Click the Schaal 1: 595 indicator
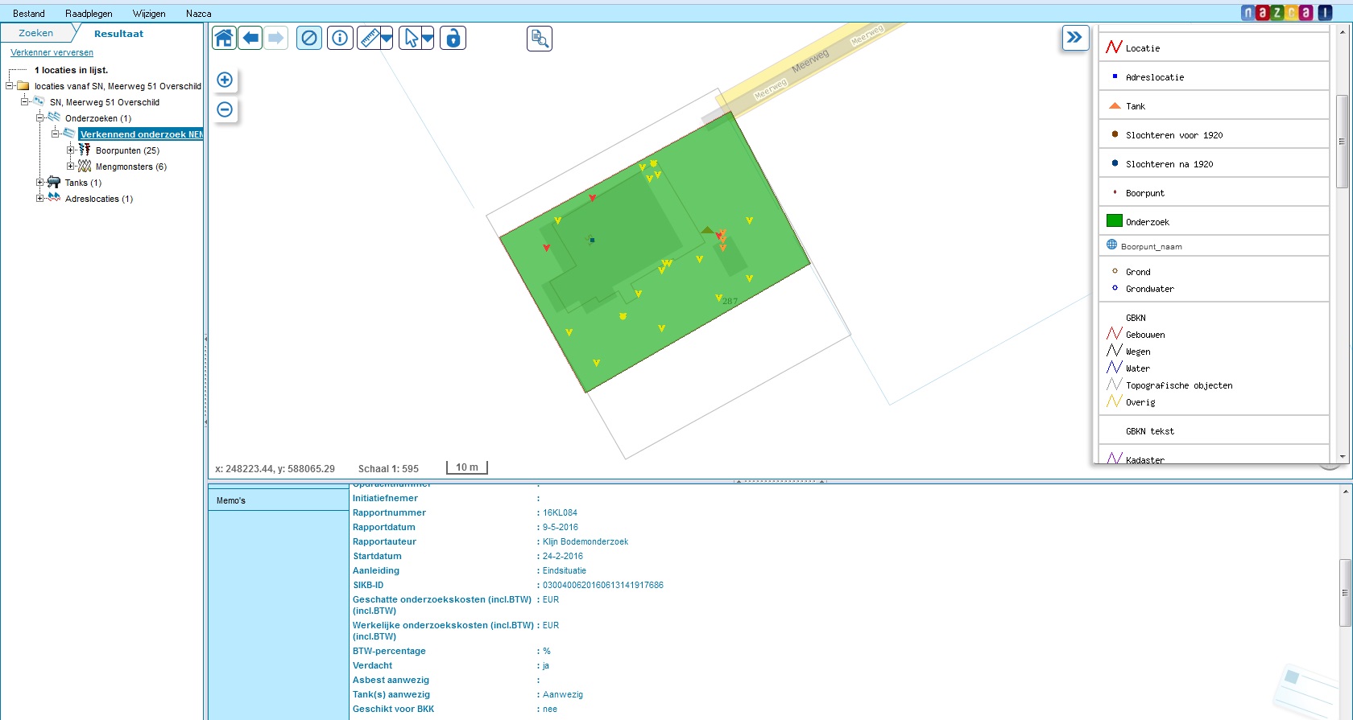 click(x=388, y=468)
